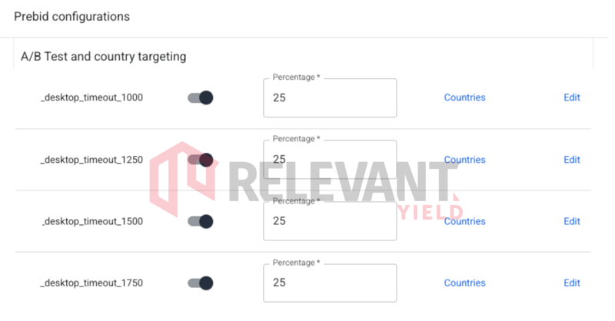Image resolution: width=615 pixels, height=321 pixels.
Task: Select Countries in the _desktop_timeout_1750 row
Action: click(464, 283)
